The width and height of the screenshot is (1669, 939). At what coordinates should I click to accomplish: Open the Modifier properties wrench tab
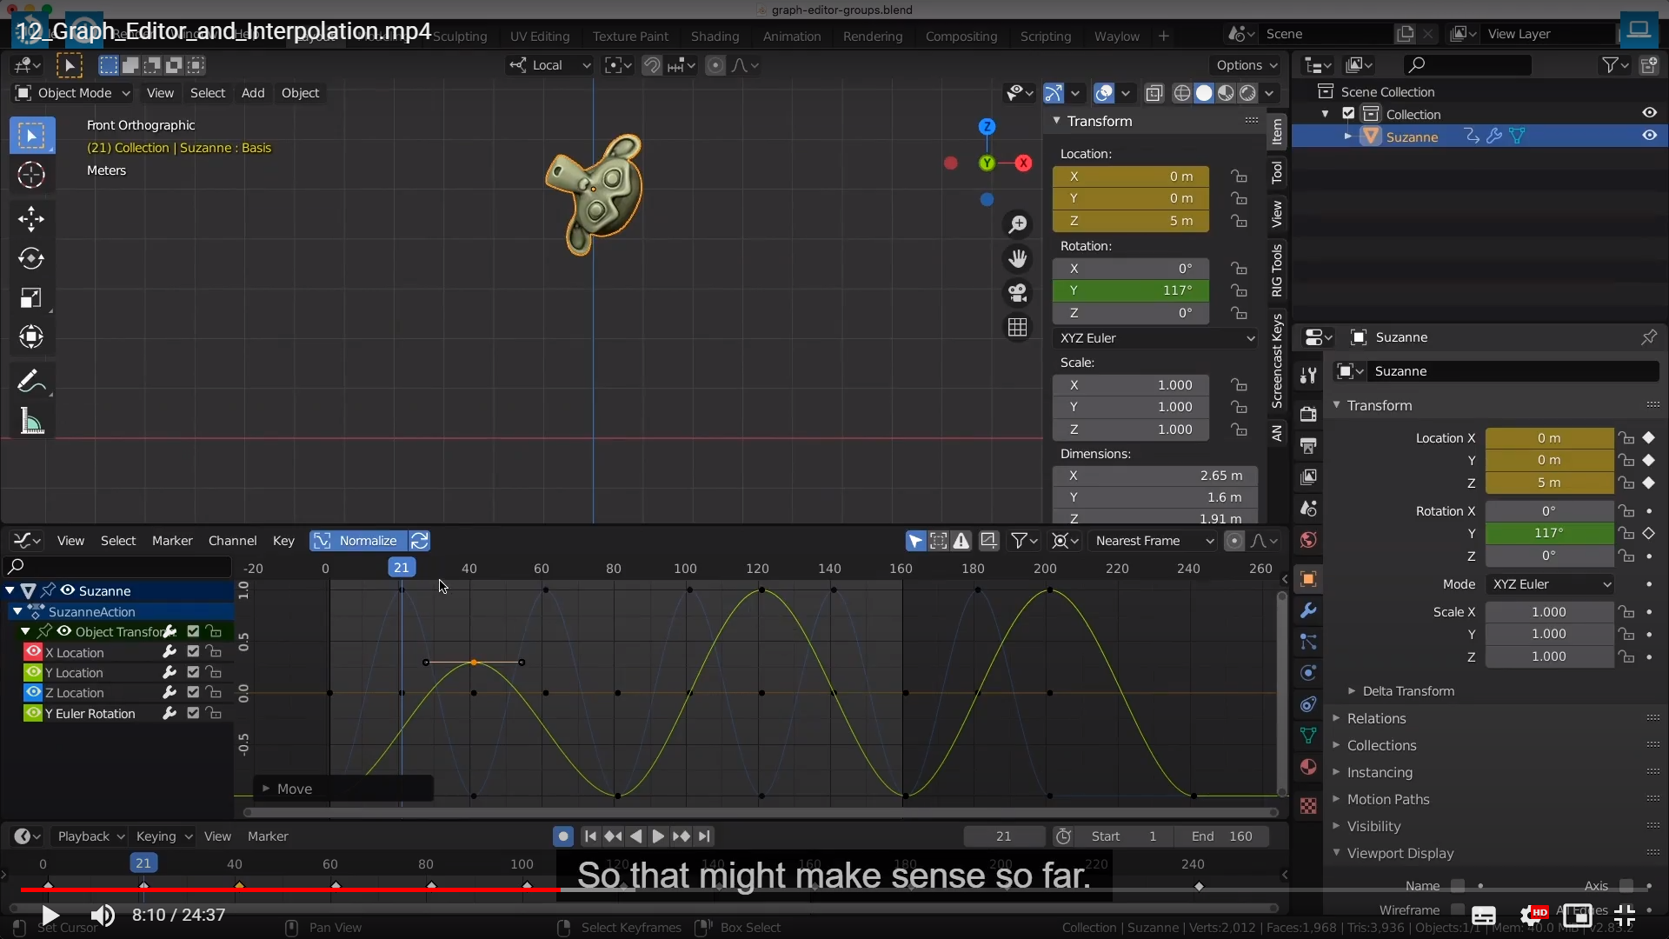click(x=1308, y=610)
